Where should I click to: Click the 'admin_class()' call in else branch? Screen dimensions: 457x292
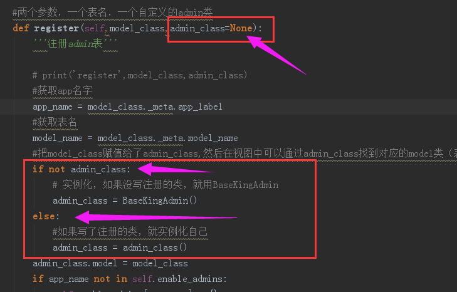click(155, 248)
